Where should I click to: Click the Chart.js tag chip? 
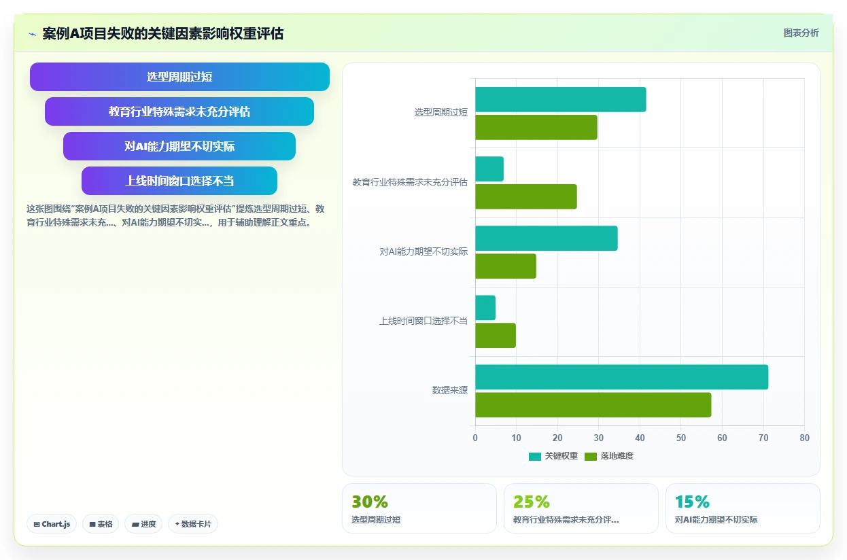click(52, 524)
